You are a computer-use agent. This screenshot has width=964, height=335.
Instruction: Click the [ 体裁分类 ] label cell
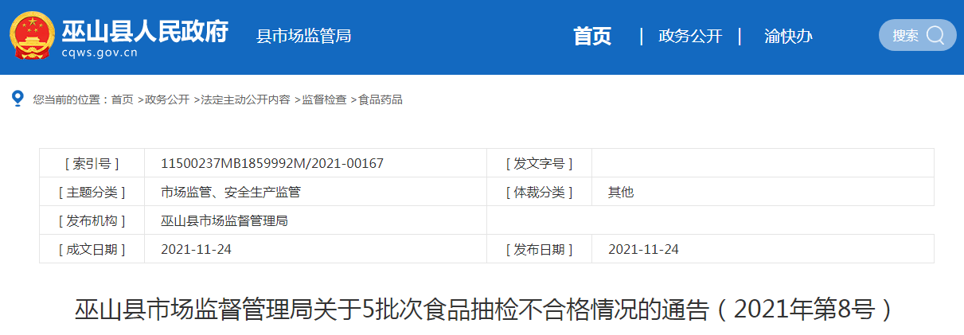click(x=539, y=192)
